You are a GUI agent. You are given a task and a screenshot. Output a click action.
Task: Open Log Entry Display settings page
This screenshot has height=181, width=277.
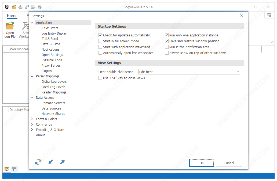pos(54,33)
